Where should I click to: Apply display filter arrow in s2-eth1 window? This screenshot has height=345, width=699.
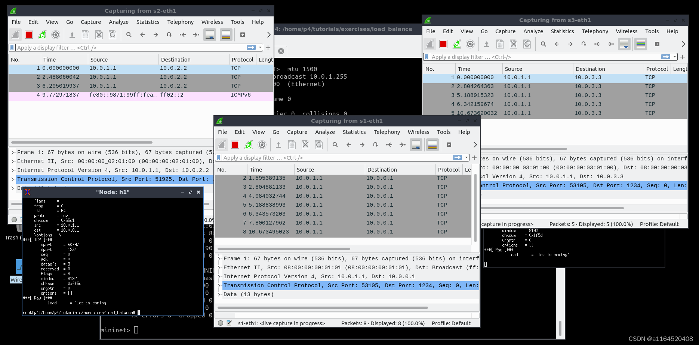point(251,47)
